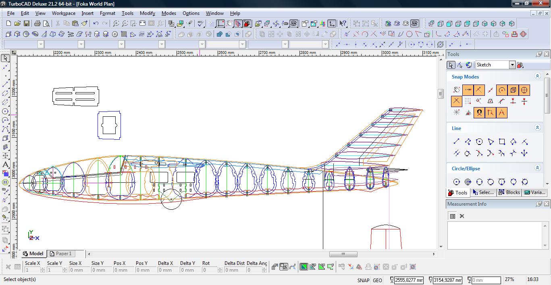551x285 pixels.
Task: Click the spell check ABC icon
Action: click(x=200, y=24)
